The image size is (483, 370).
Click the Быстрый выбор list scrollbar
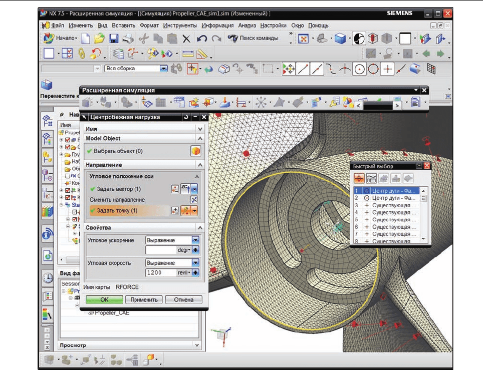423,215
